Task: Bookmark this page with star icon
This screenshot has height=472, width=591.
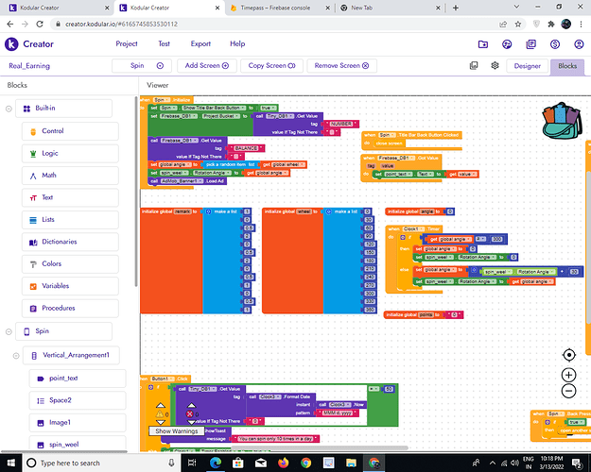Action: click(518, 25)
